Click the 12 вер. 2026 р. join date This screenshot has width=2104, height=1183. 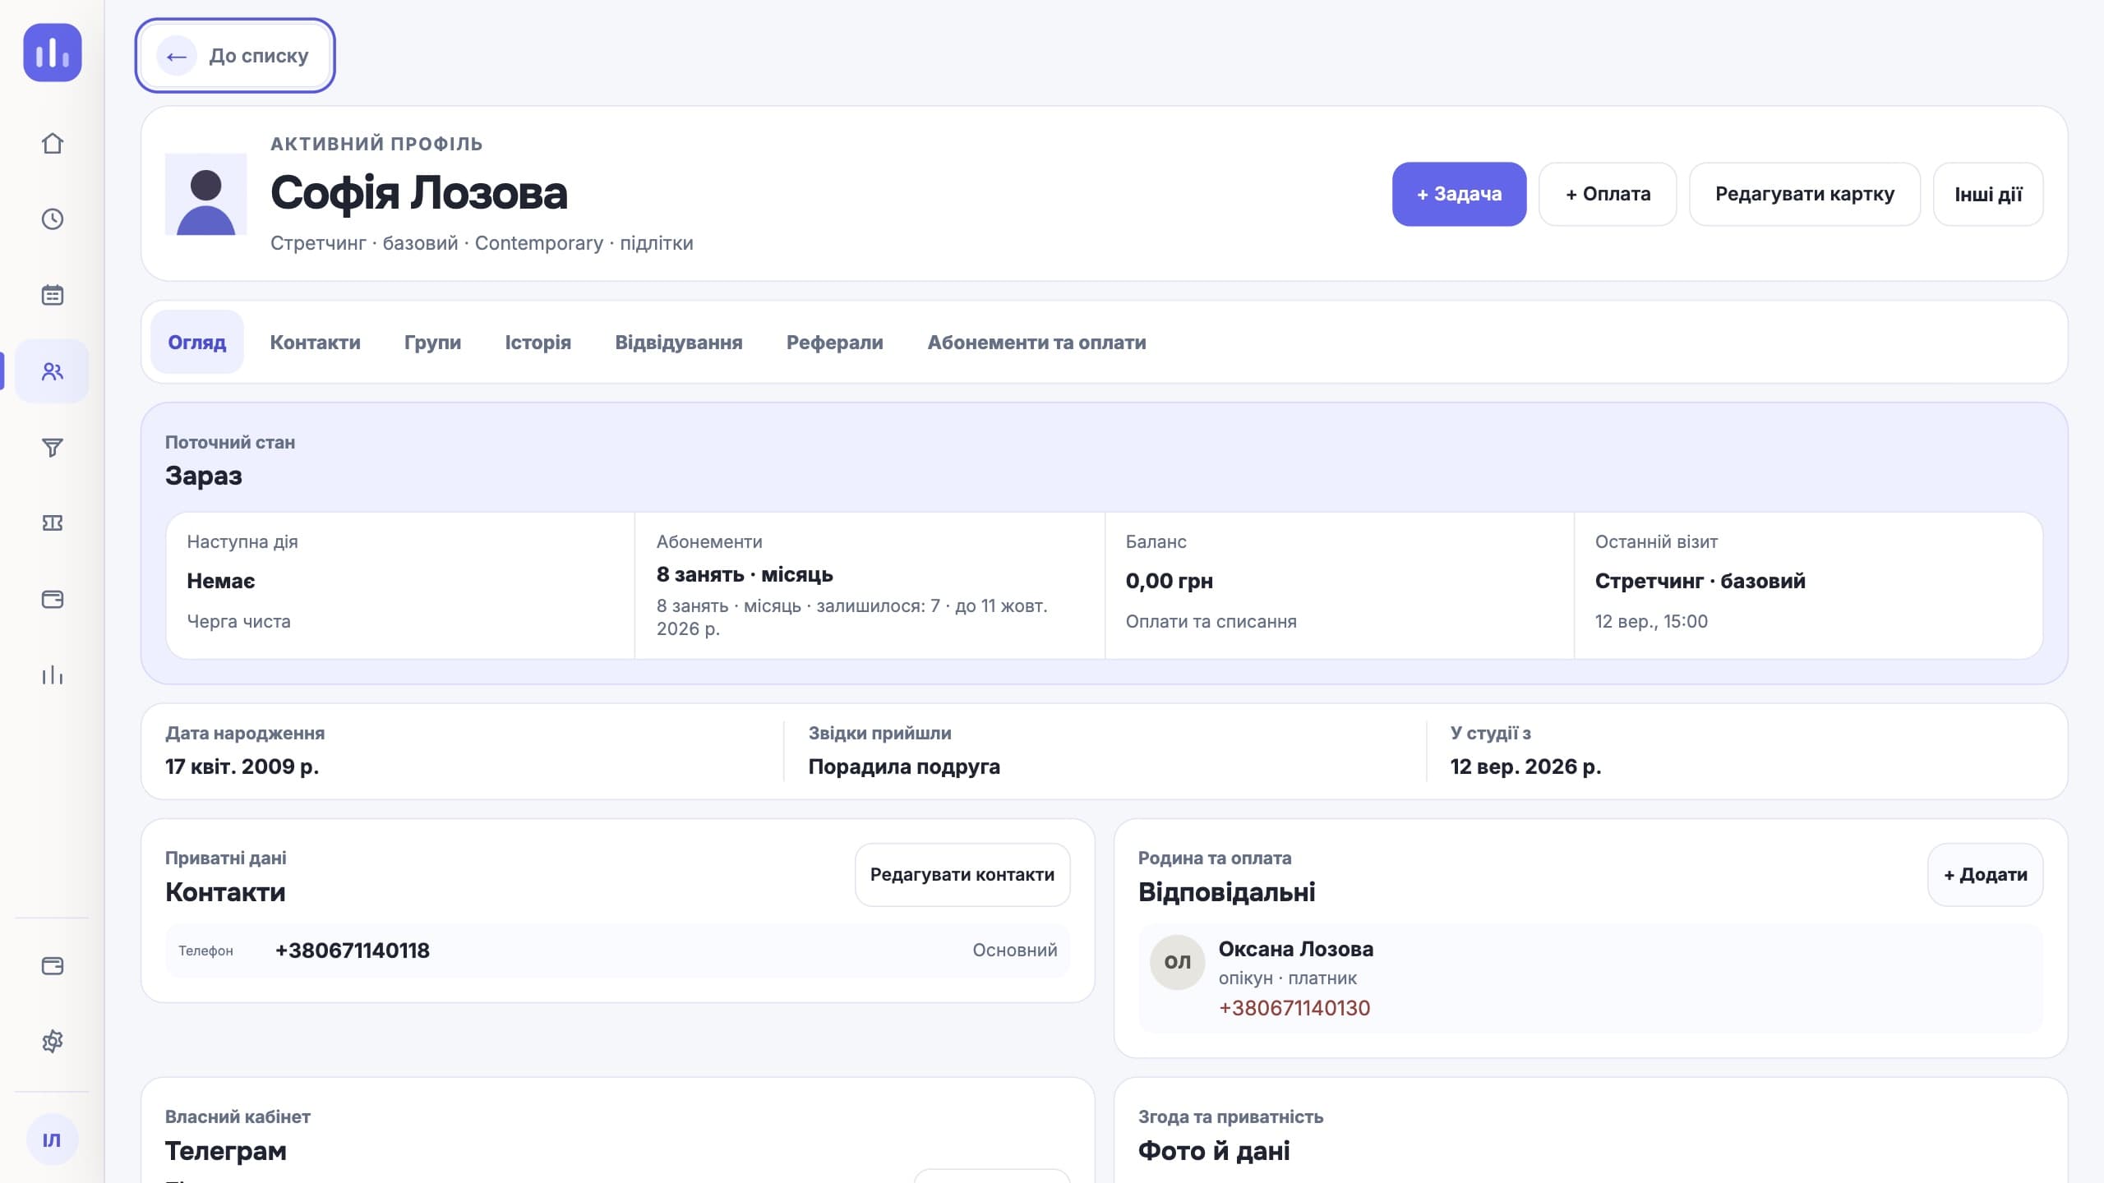click(x=1525, y=766)
